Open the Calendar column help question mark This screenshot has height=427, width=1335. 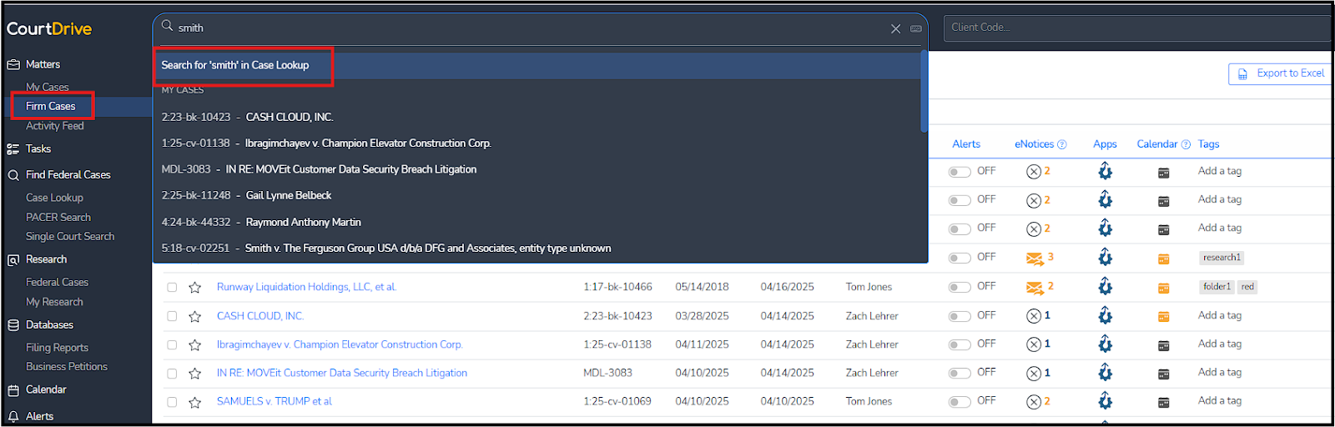[1186, 144]
